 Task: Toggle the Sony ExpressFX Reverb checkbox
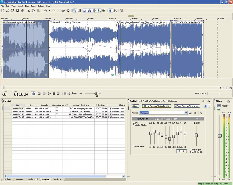coord(176,106)
